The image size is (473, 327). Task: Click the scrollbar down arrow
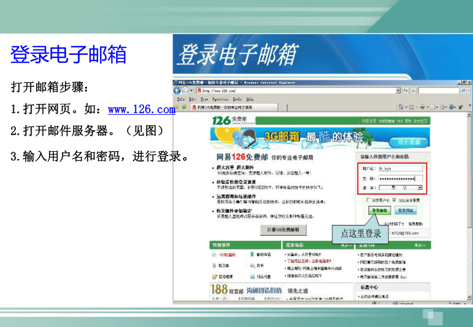[x=469, y=298]
